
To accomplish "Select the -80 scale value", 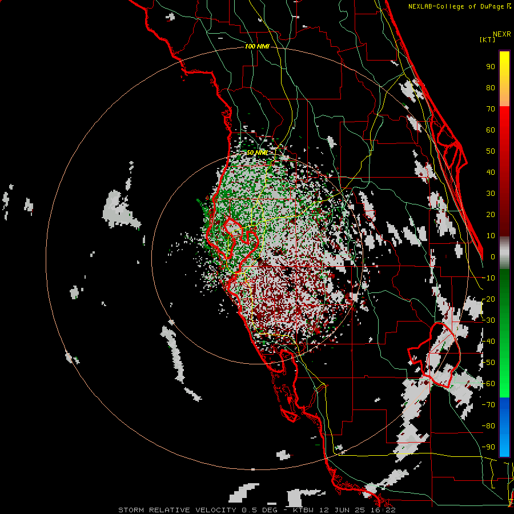I will [488, 426].
